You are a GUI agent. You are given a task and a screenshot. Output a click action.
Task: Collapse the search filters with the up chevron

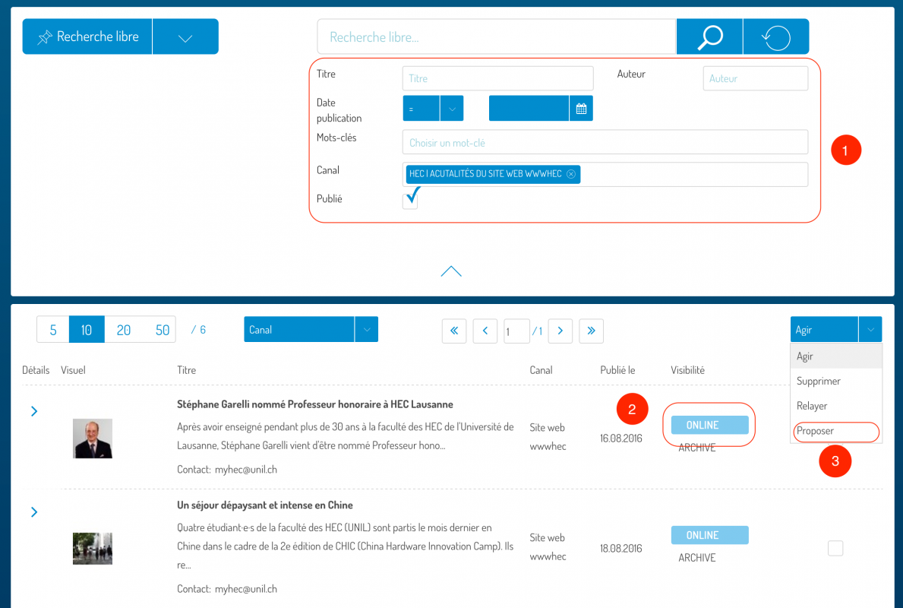(x=451, y=271)
